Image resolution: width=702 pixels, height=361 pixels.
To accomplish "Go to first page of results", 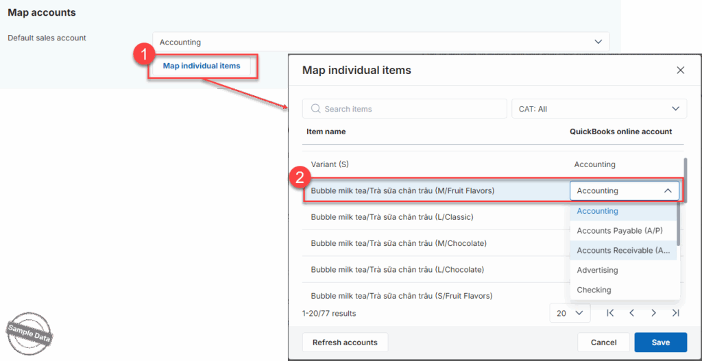I will [610, 313].
